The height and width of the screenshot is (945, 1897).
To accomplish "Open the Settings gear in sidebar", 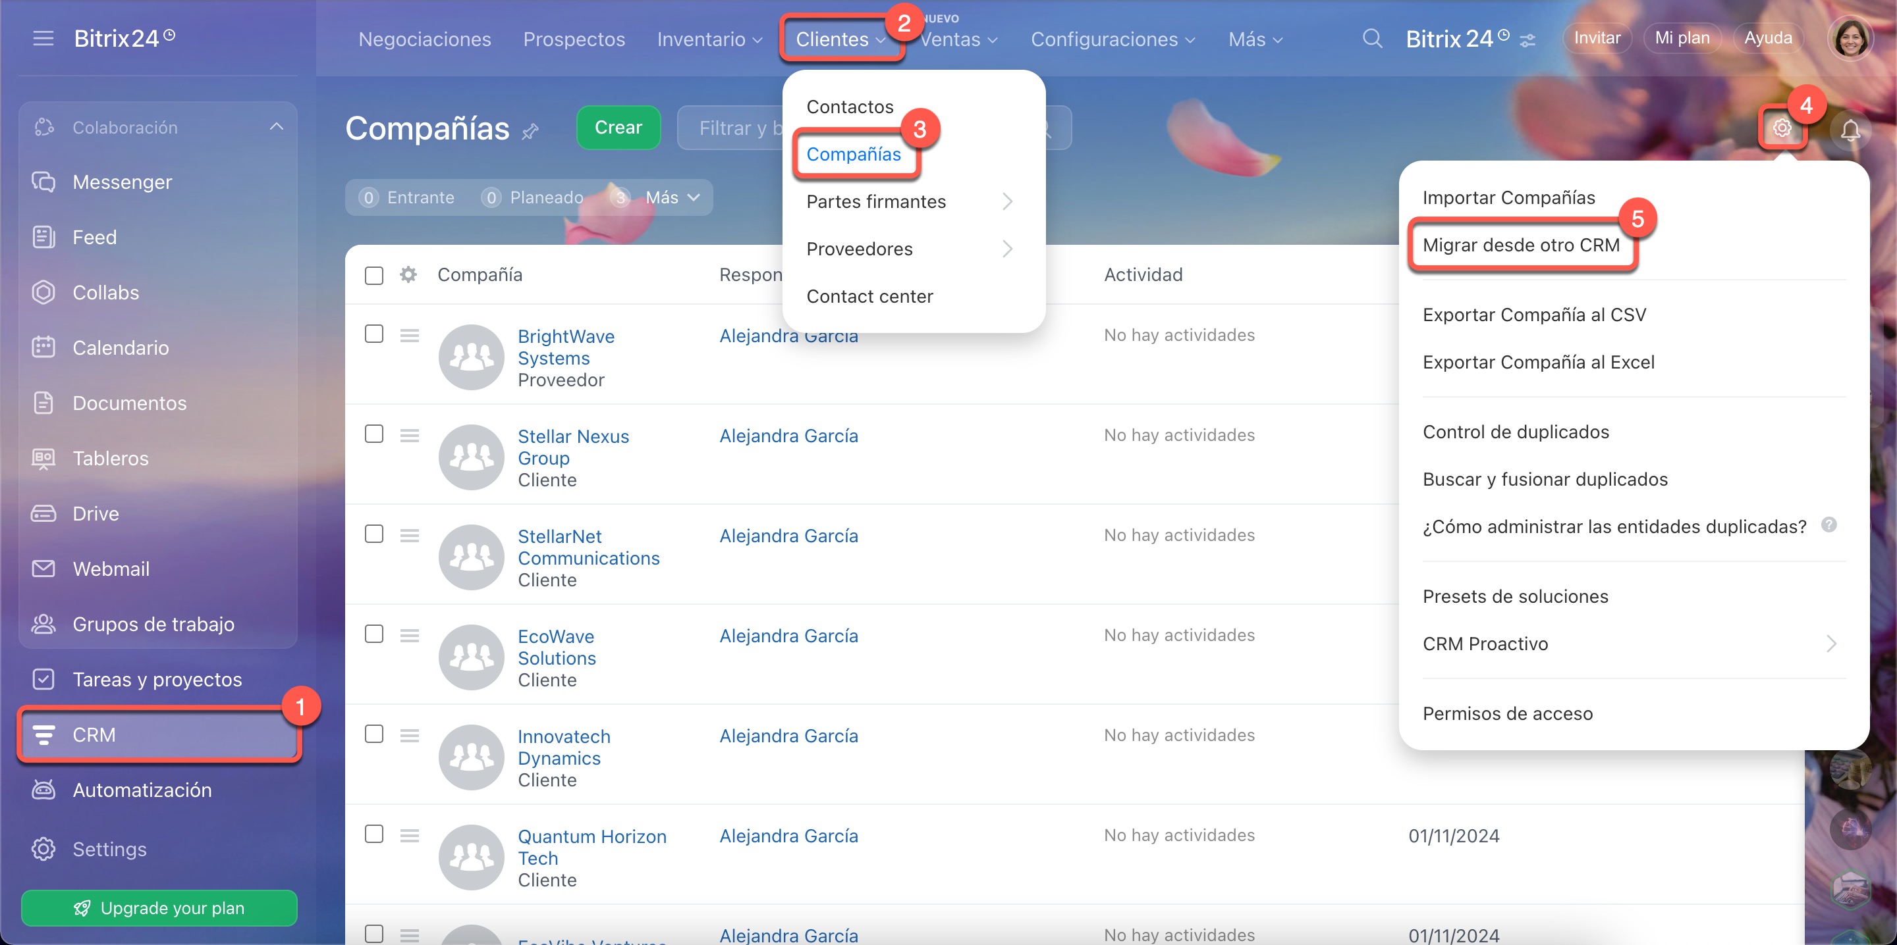I will (43, 848).
